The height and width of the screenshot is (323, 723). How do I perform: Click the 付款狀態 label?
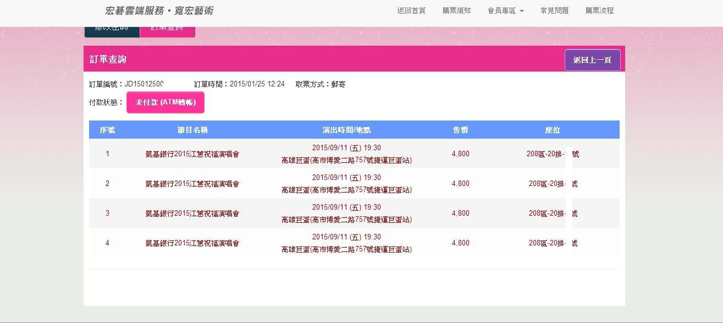107,102
